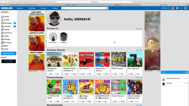Open the This Week on Roblox event
The width and height of the screenshot is (189, 106).
(x=9, y=61)
